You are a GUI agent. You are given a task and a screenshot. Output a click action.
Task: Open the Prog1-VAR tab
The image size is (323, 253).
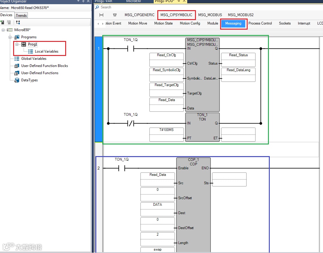click(x=103, y=1)
